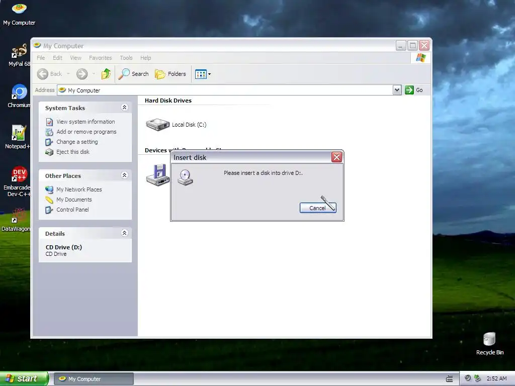
Task: Open the File menu
Action: [41, 58]
